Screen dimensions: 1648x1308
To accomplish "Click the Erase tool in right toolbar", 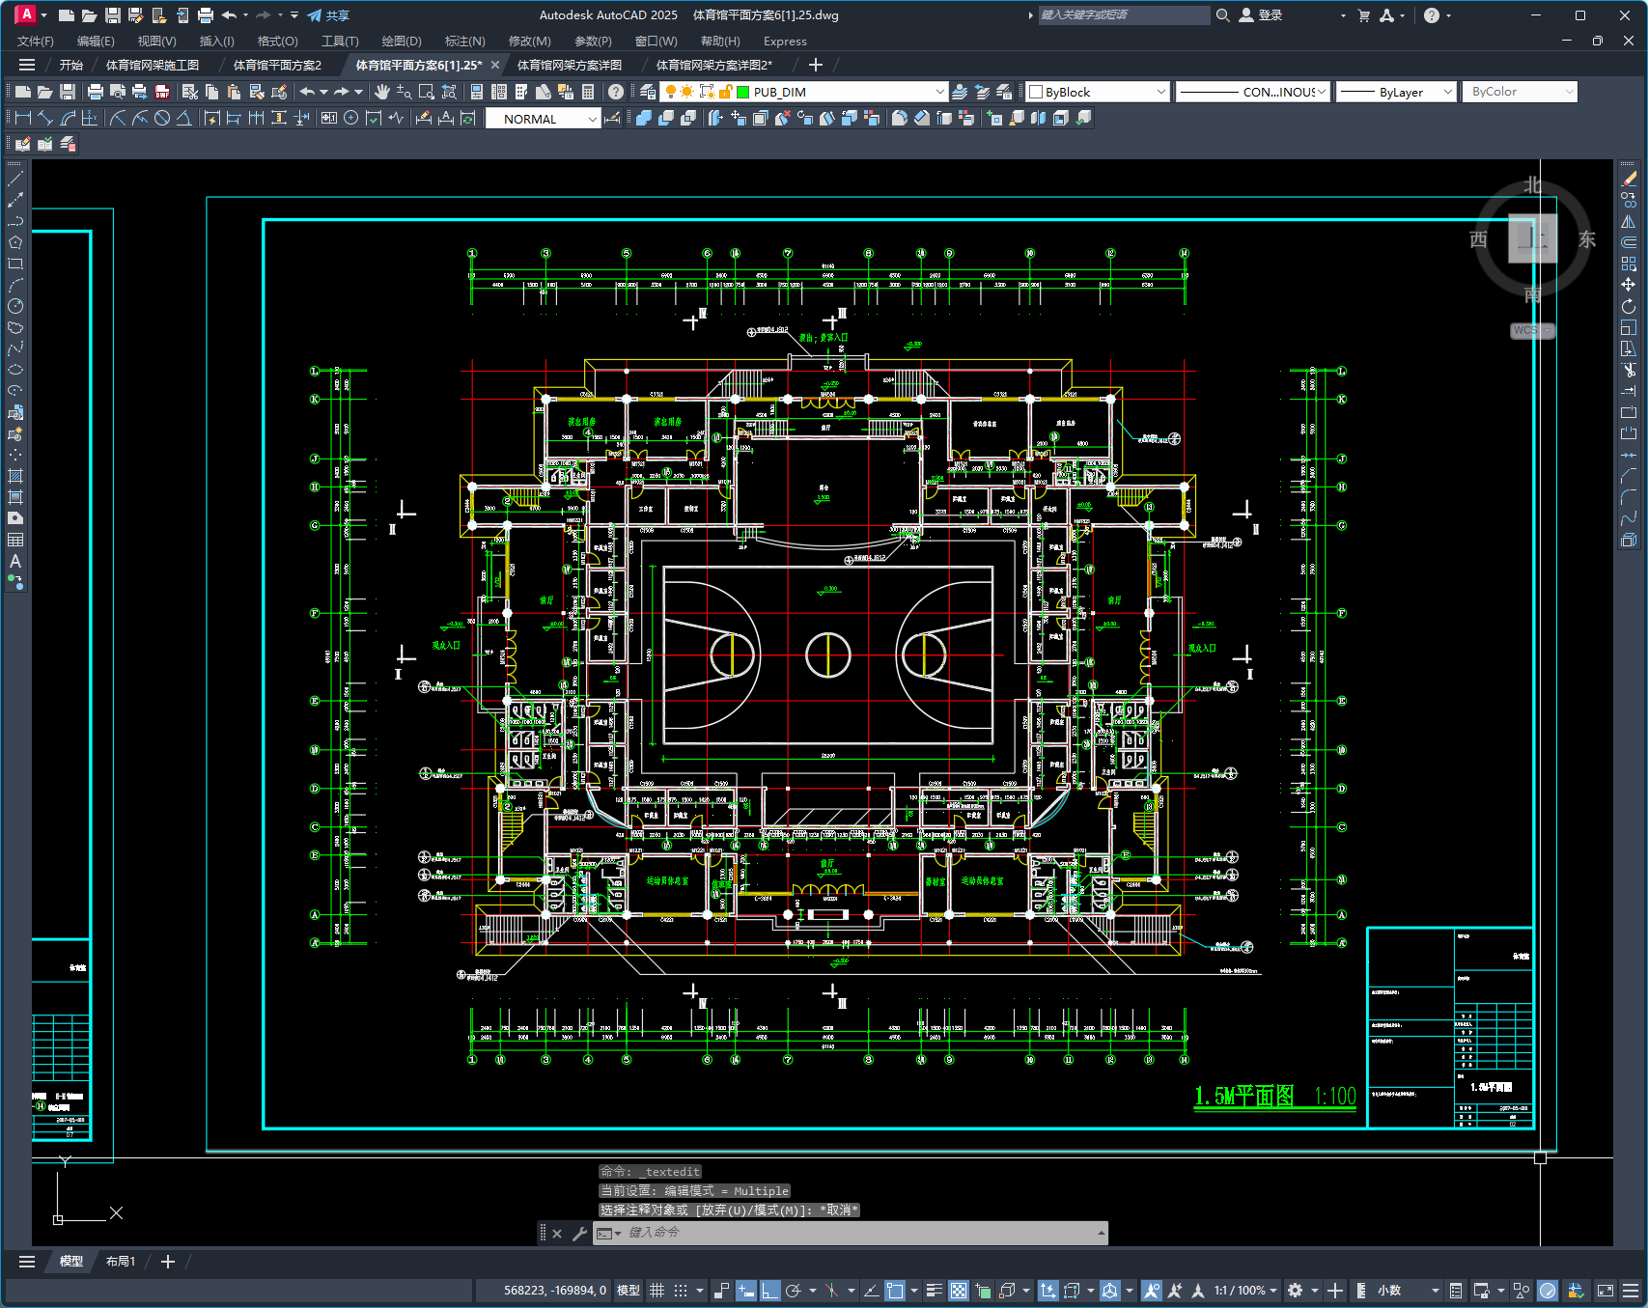I will 1629,179.
